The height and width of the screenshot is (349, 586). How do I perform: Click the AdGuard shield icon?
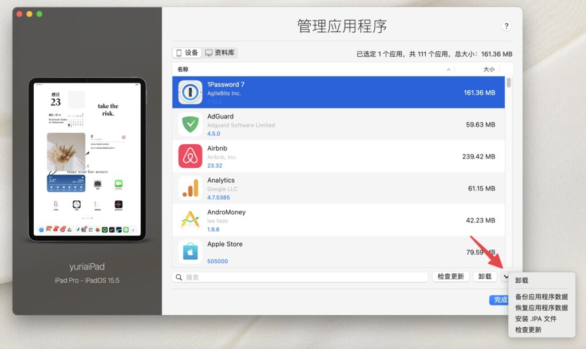point(190,124)
